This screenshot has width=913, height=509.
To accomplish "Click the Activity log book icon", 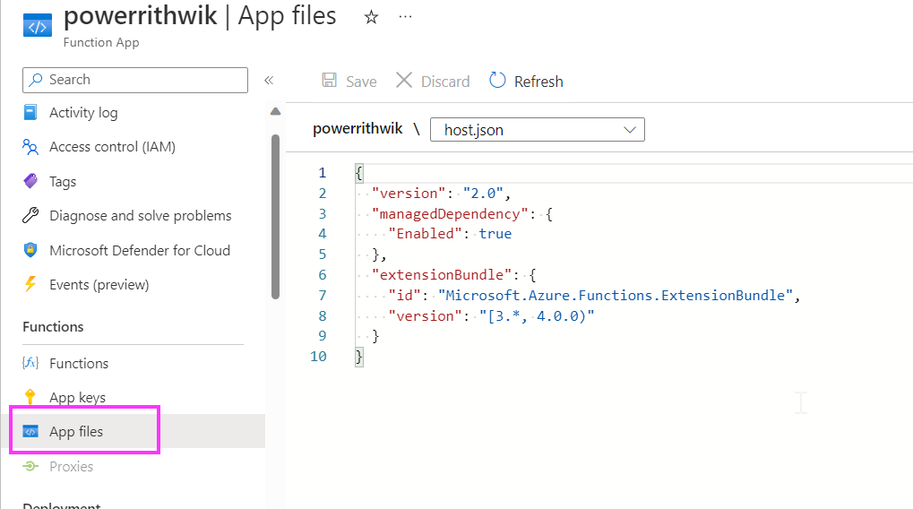I will [x=30, y=112].
